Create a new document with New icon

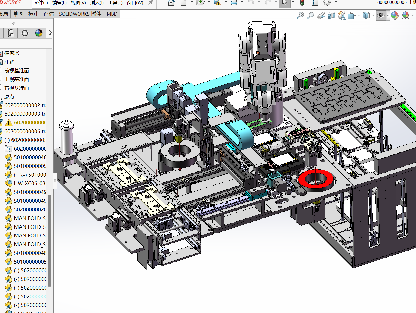(x=184, y=3)
